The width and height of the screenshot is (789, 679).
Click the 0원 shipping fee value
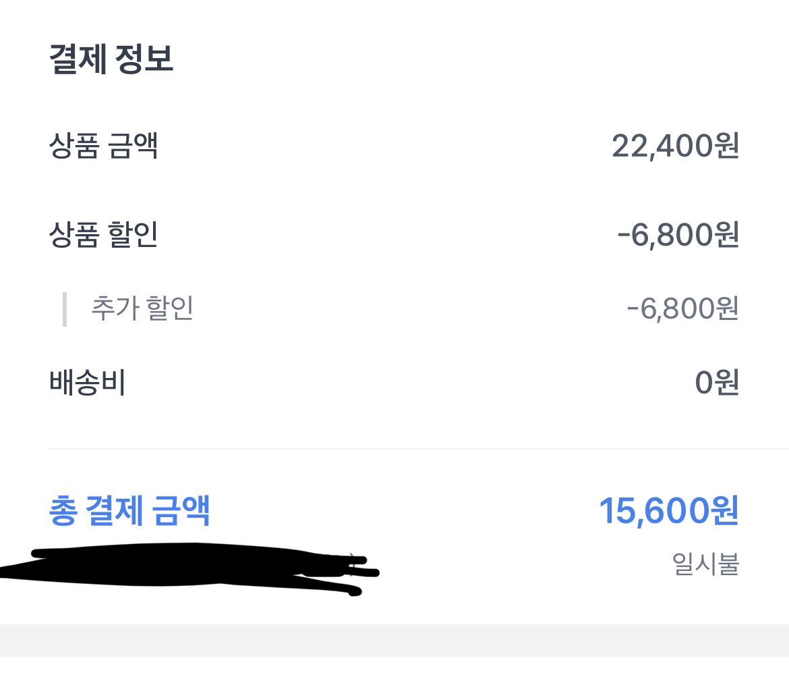[x=717, y=382]
